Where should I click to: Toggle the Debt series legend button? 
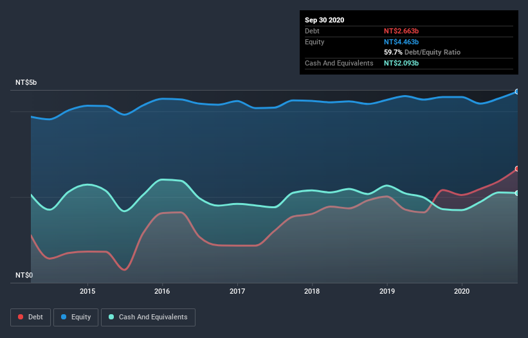[30, 317]
